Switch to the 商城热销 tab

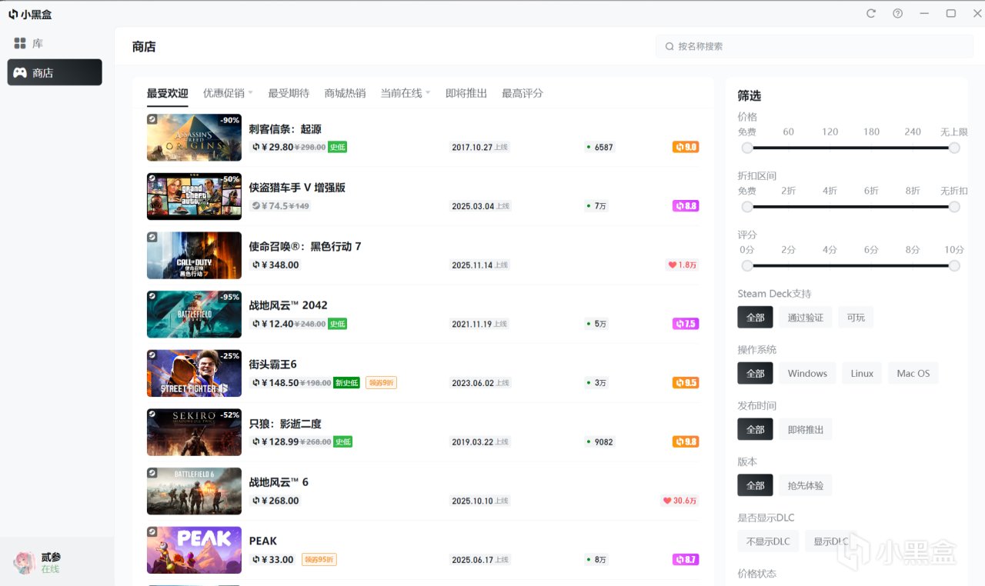click(345, 93)
